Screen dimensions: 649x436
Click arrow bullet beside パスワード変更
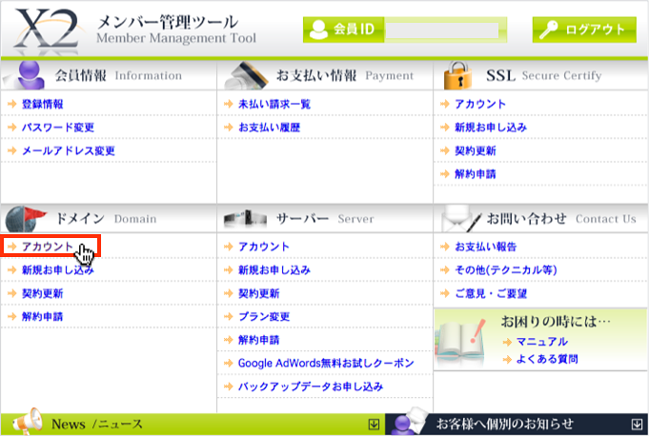(12, 128)
